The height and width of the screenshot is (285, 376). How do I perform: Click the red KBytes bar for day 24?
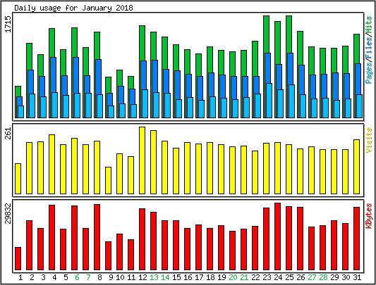click(x=277, y=236)
